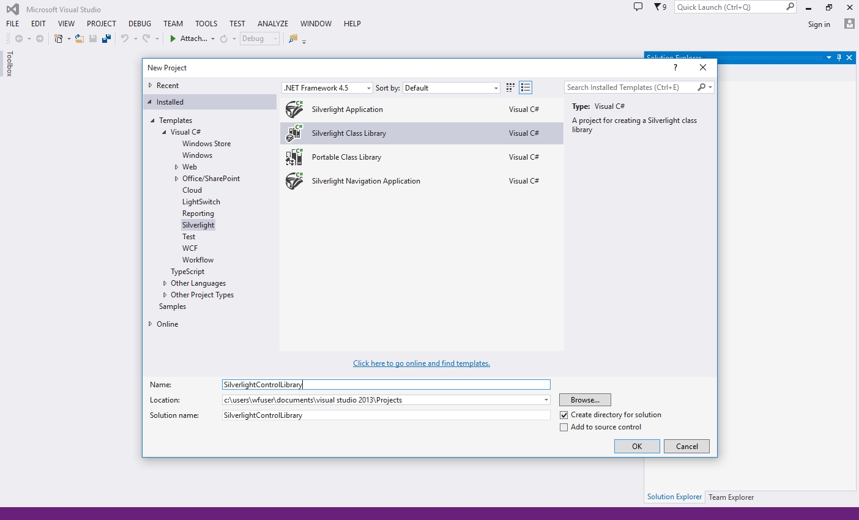This screenshot has width=859, height=520.
Task: Expand the Online templates section
Action: (x=151, y=324)
